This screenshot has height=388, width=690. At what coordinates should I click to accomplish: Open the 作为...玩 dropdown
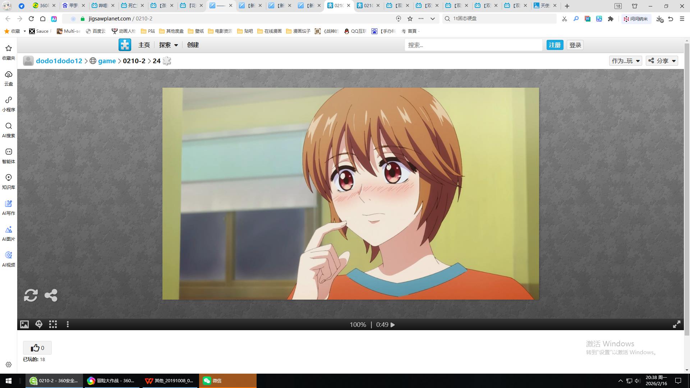(625, 61)
